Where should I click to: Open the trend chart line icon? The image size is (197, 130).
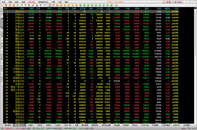pos(54,5)
